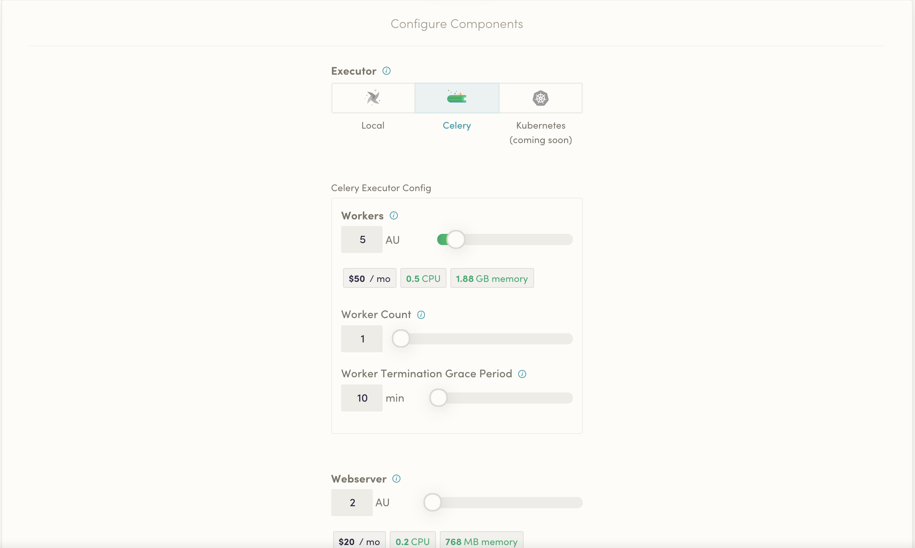Click the Worker Count slider handle
915x548 pixels.
click(x=401, y=338)
